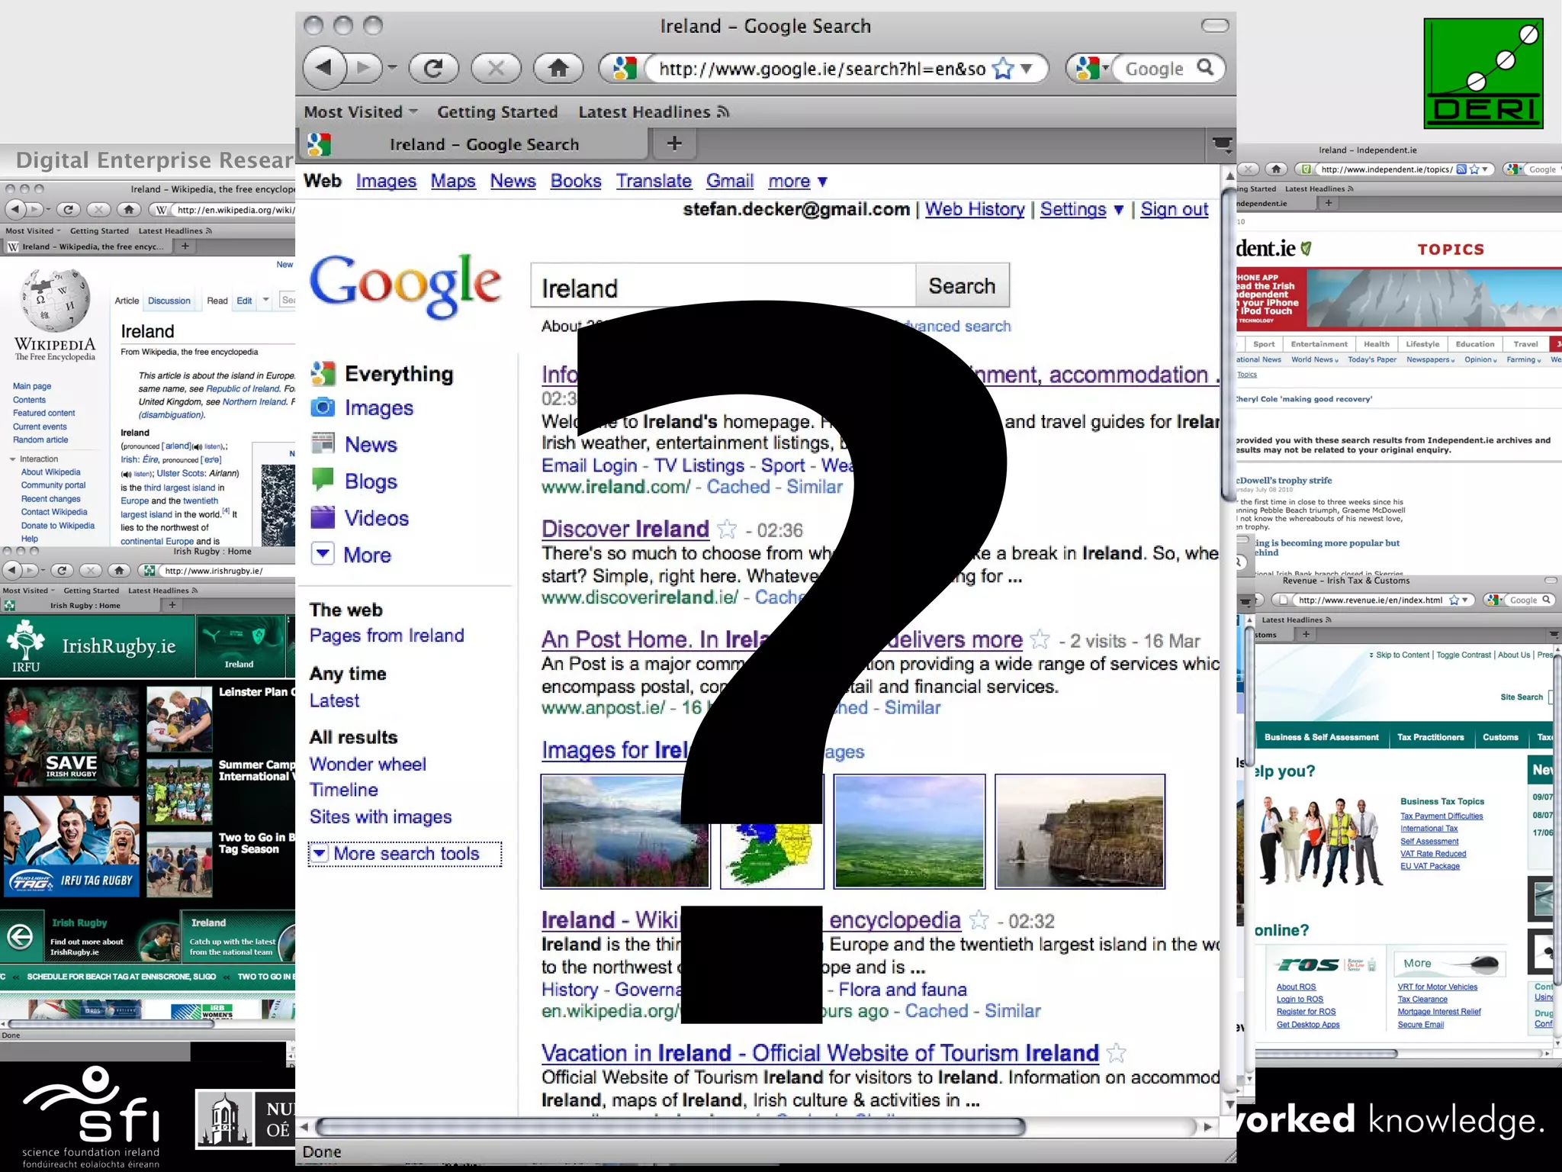Star the Vacation in Ireland result
Image resolution: width=1562 pixels, height=1172 pixels.
point(1116,1054)
